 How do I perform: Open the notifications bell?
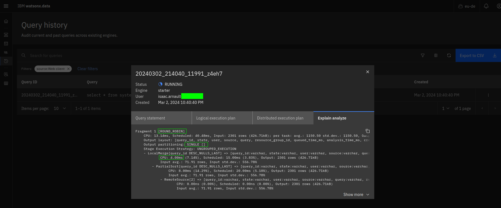(x=486, y=6)
